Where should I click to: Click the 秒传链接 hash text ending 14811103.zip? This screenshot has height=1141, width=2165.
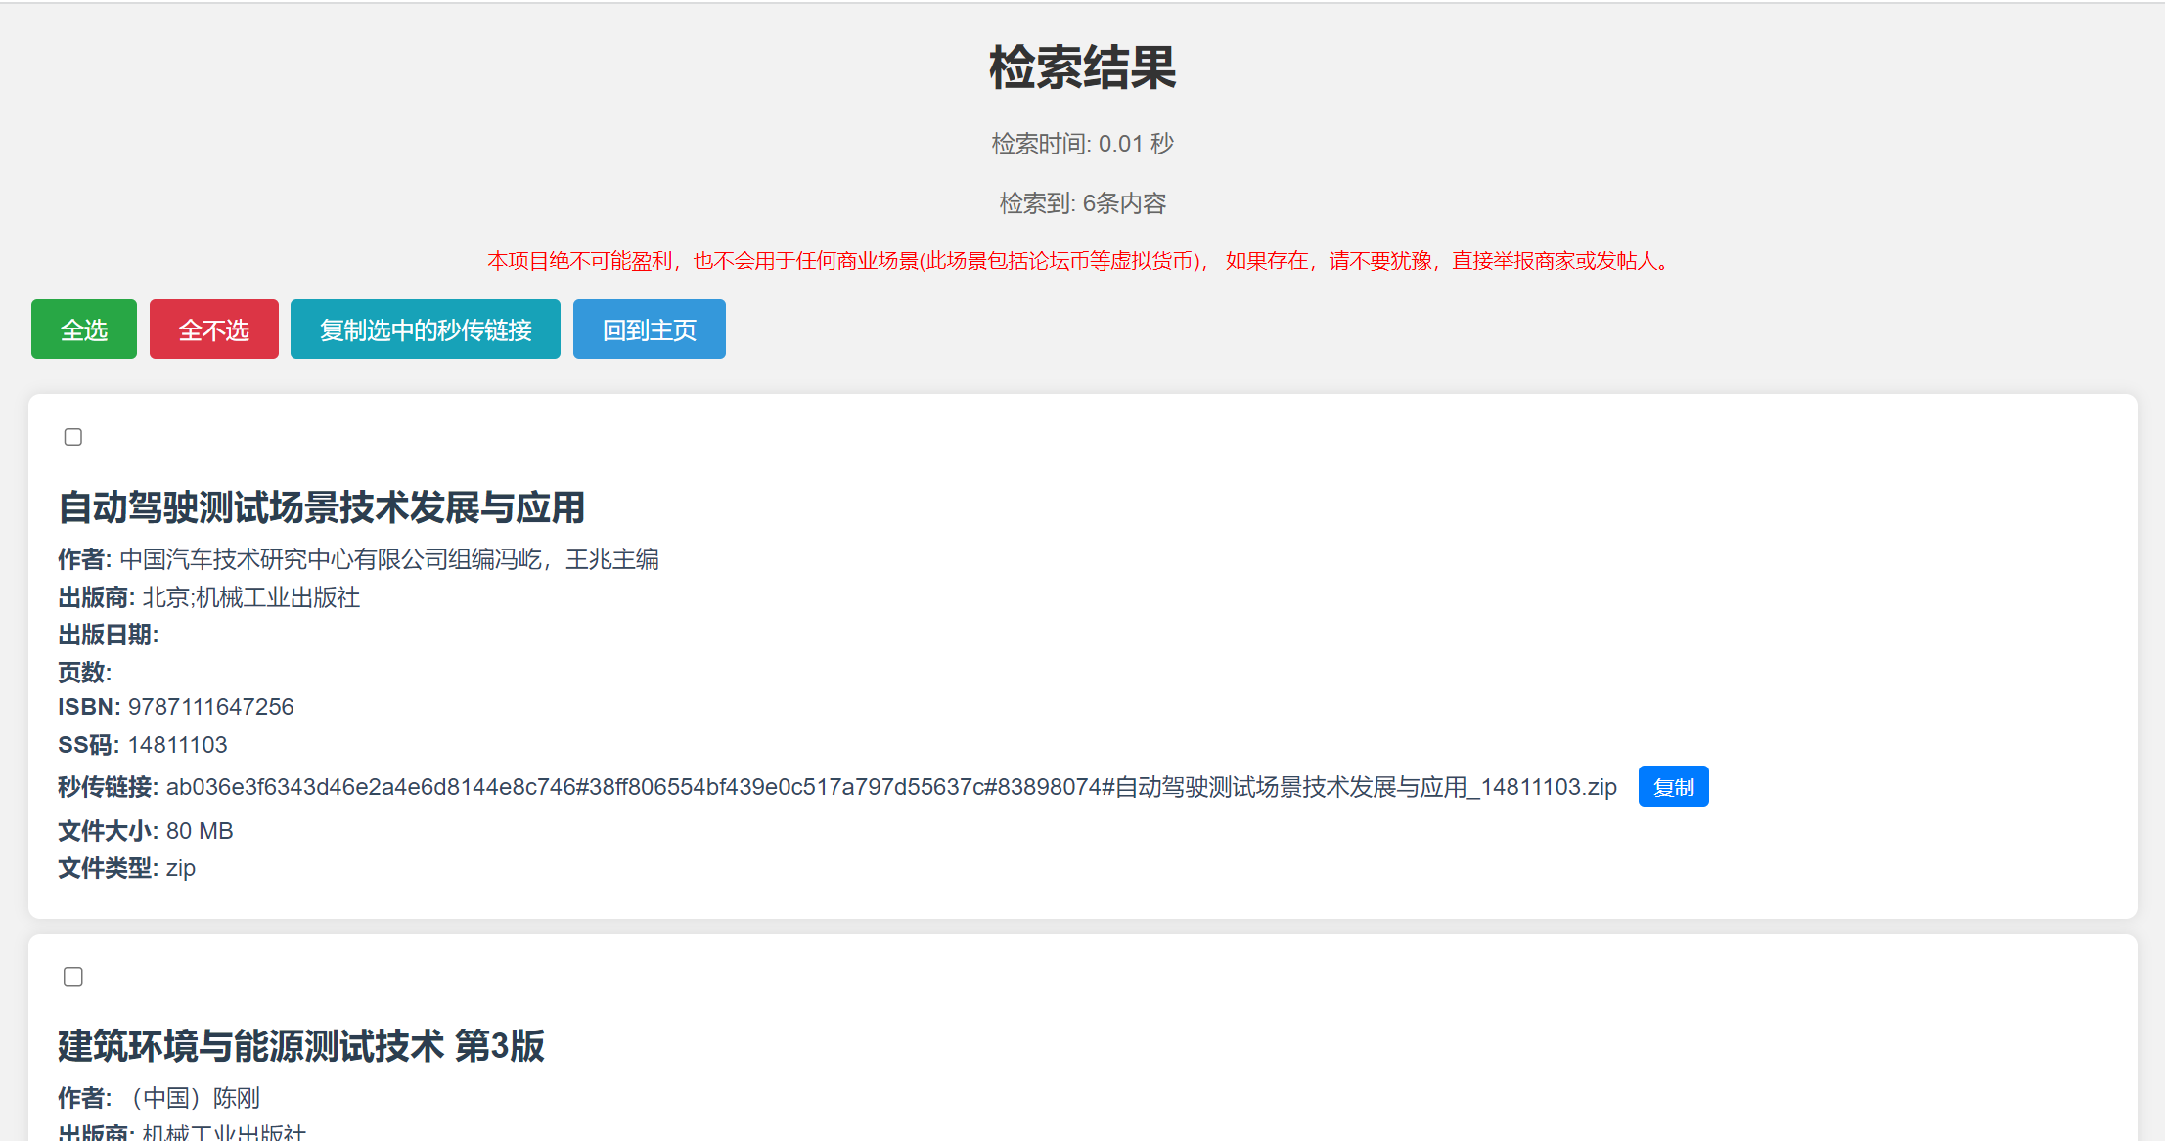pyautogui.click(x=890, y=787)
